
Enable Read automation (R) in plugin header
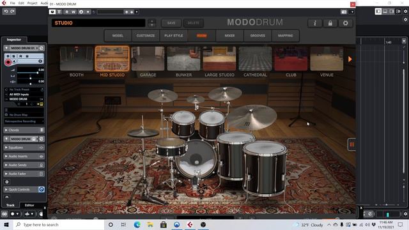[66, 12]
